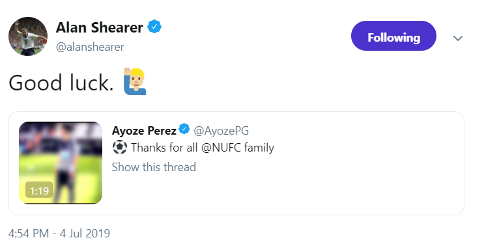
Task: Open the Alan Shearer display name link
Action: [x=100, y=27]
